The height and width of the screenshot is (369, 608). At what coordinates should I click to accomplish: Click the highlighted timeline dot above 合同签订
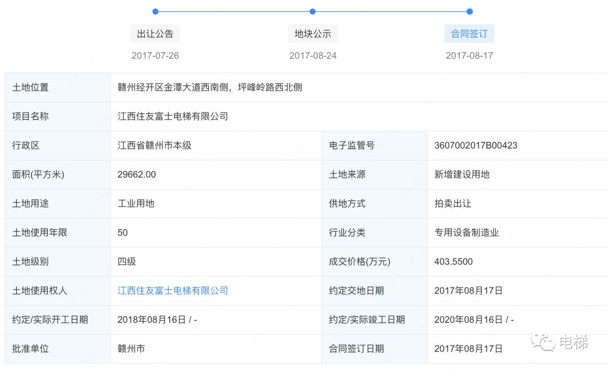pos(470,11)
